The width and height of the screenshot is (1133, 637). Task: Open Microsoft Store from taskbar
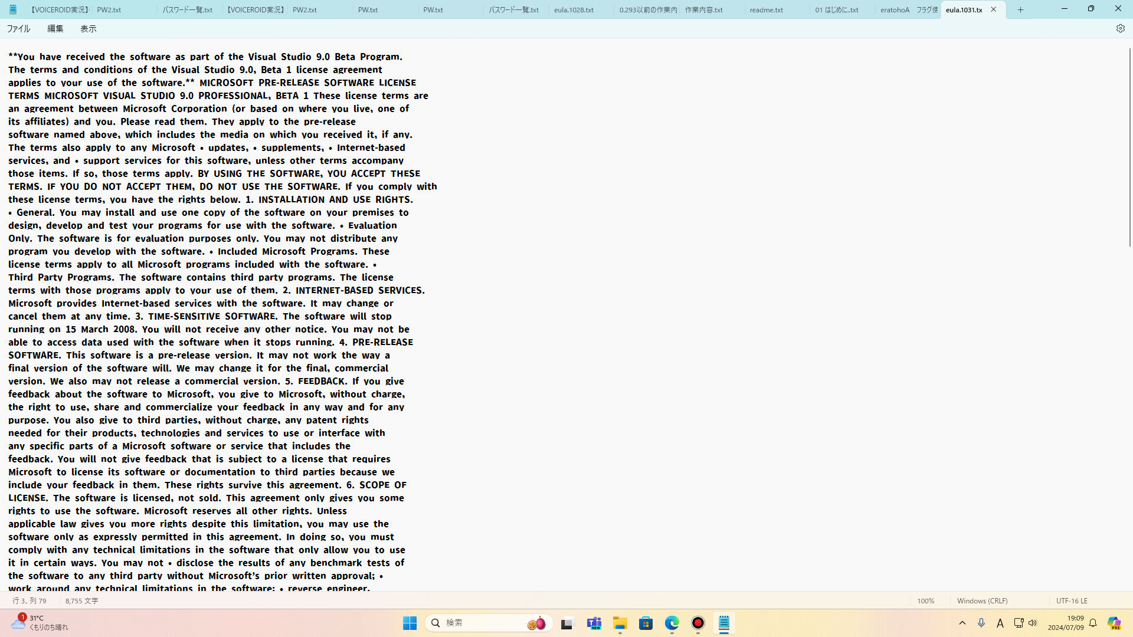646,623
